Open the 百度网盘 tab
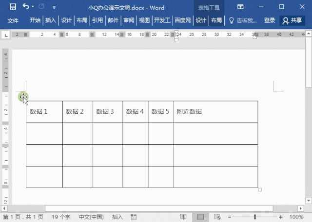The width and height of the screenshot is (312, 222). pyautogui.click(x=183, y=20)
